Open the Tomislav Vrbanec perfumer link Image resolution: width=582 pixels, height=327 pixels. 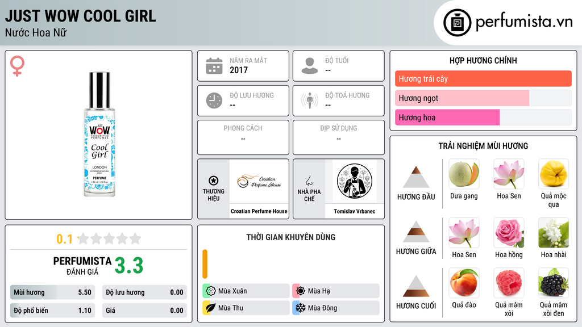click(x=355, y=211)
